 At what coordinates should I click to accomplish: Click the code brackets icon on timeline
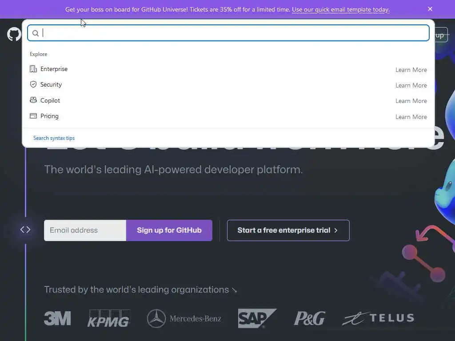point(25,230)
